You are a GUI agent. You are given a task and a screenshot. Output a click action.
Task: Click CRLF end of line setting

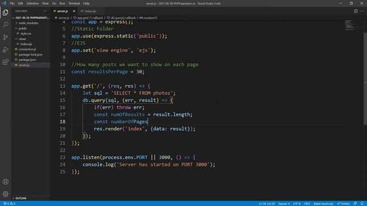pyautogui.click(x=307, y=204)
